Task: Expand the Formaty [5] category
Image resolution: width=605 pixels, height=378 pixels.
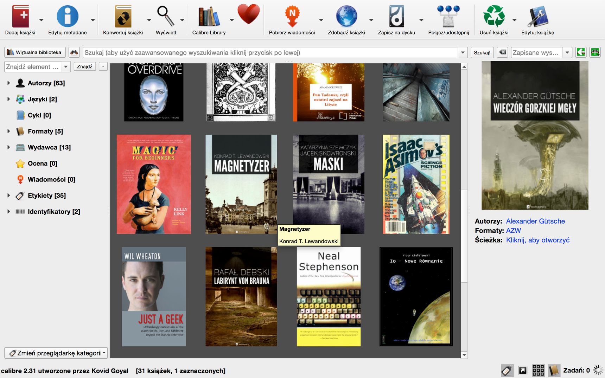Action: [8, 131]
